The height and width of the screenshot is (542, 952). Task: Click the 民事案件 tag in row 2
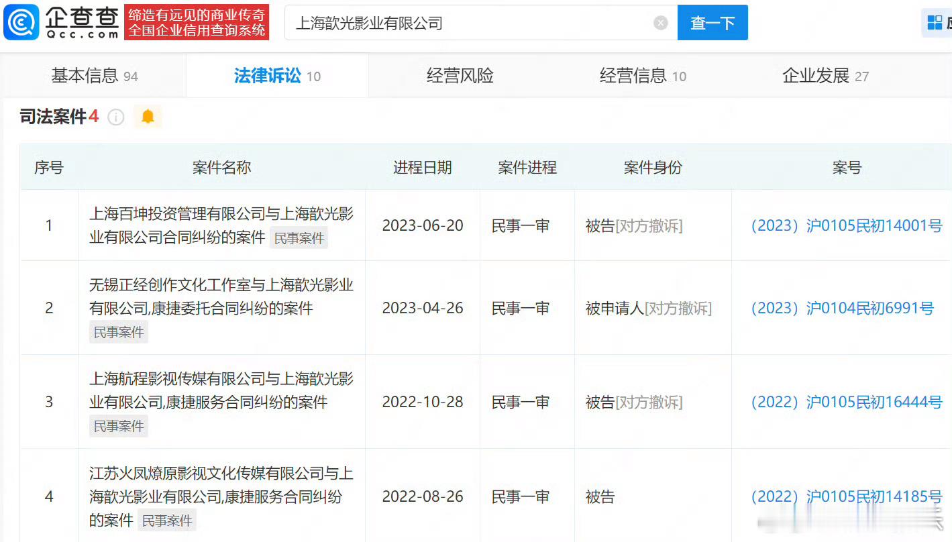click(119, 332)
